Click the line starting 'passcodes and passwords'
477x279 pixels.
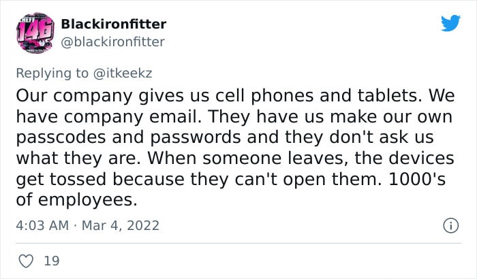(225, 137)
